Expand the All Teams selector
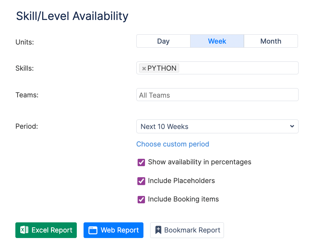 (x=217, y=95)
